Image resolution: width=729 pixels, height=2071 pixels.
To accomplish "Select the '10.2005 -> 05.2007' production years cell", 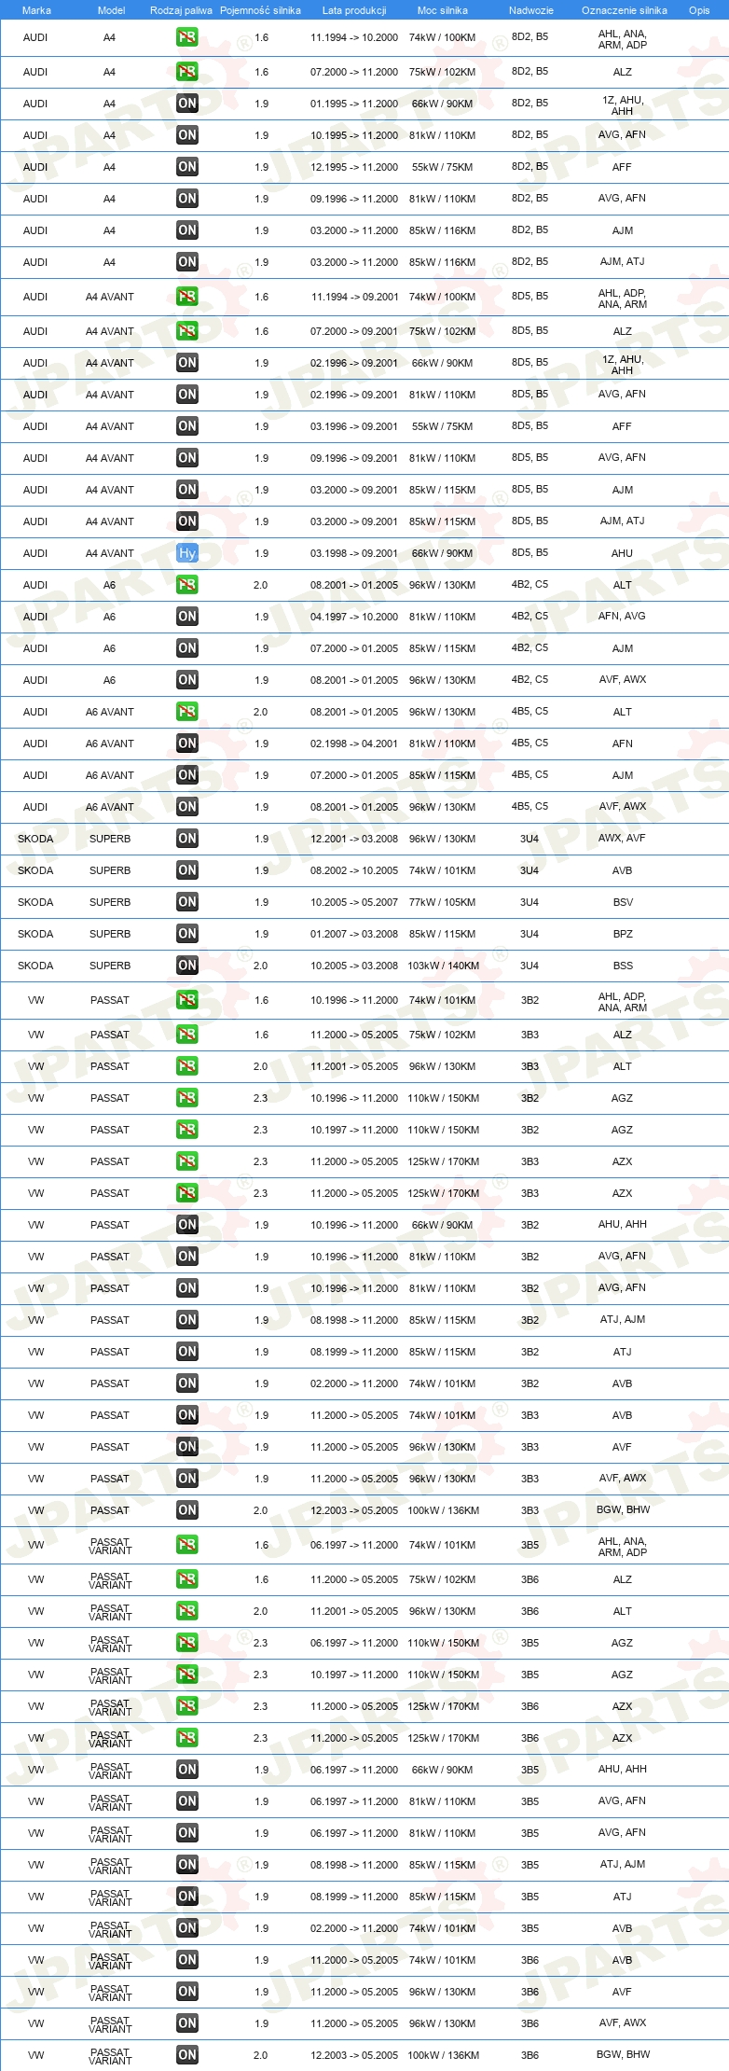I will point(354,902).
